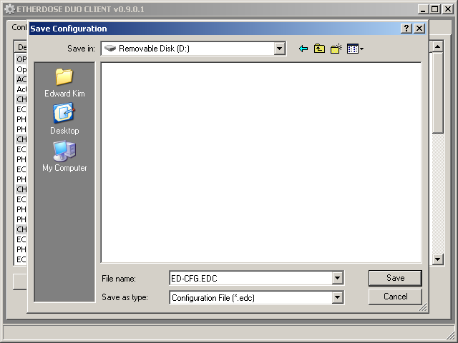Viewport: 458px width, 343px height.
Task: Expand the File name dropdown arrow
Action: coord(337,278)
